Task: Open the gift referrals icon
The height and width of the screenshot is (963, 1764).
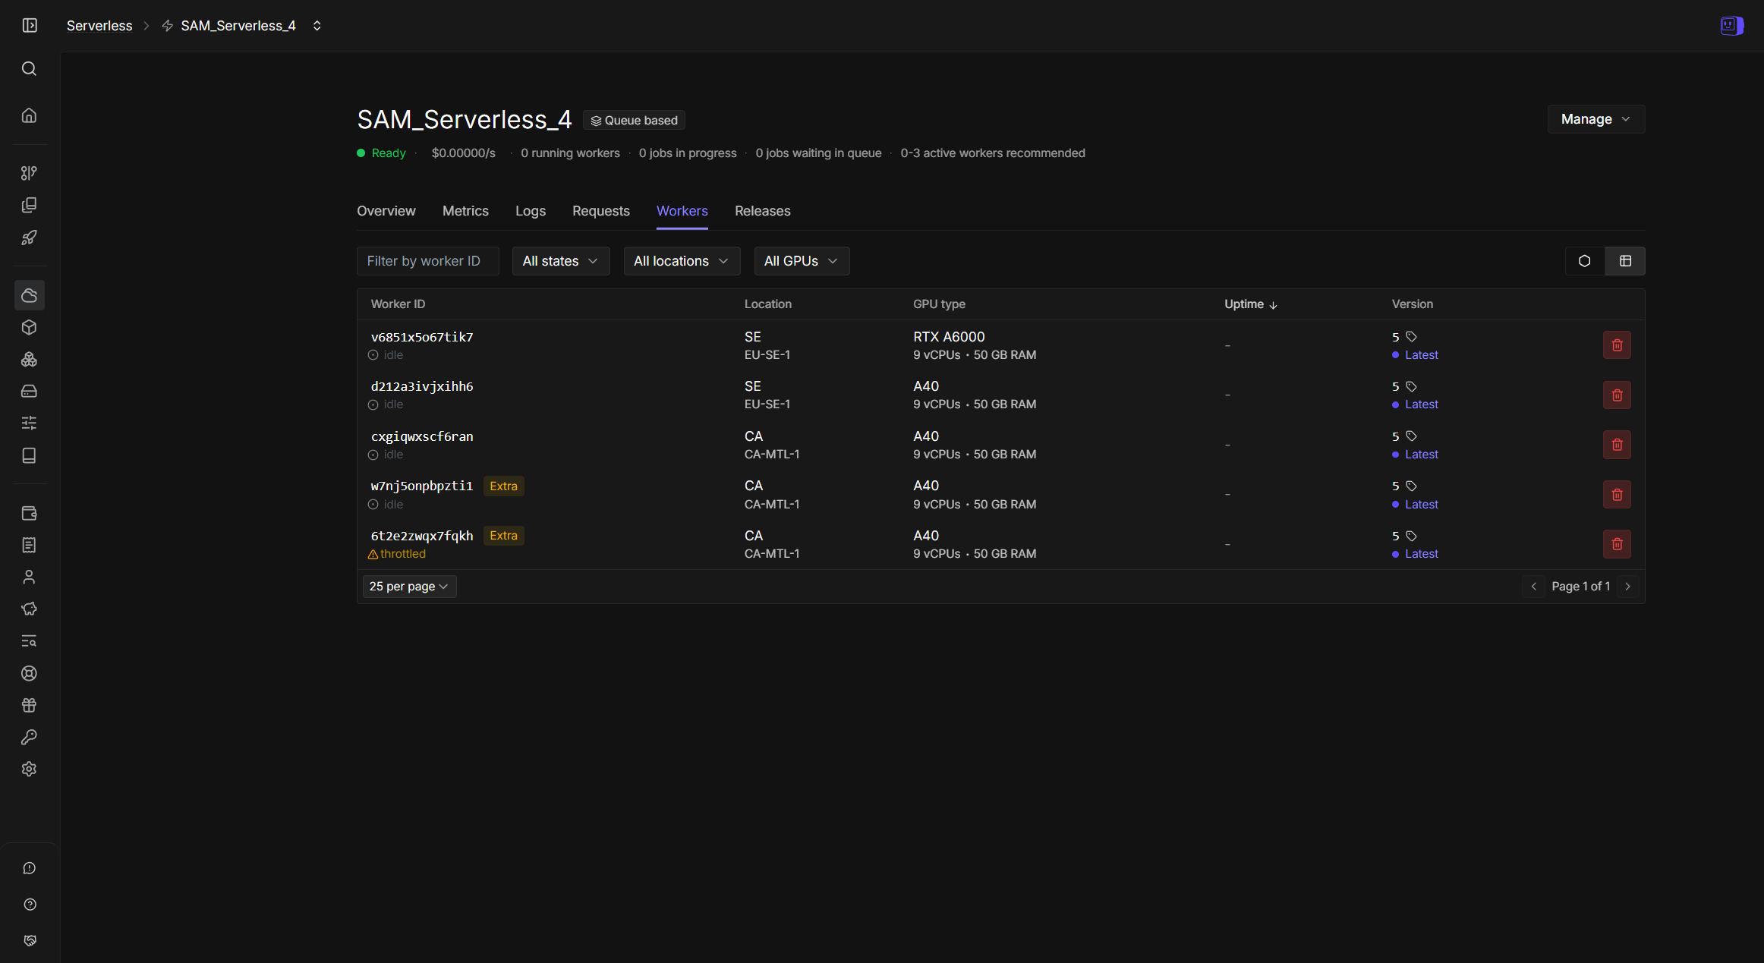Action: pyautogui.click(x=30, y=705)
